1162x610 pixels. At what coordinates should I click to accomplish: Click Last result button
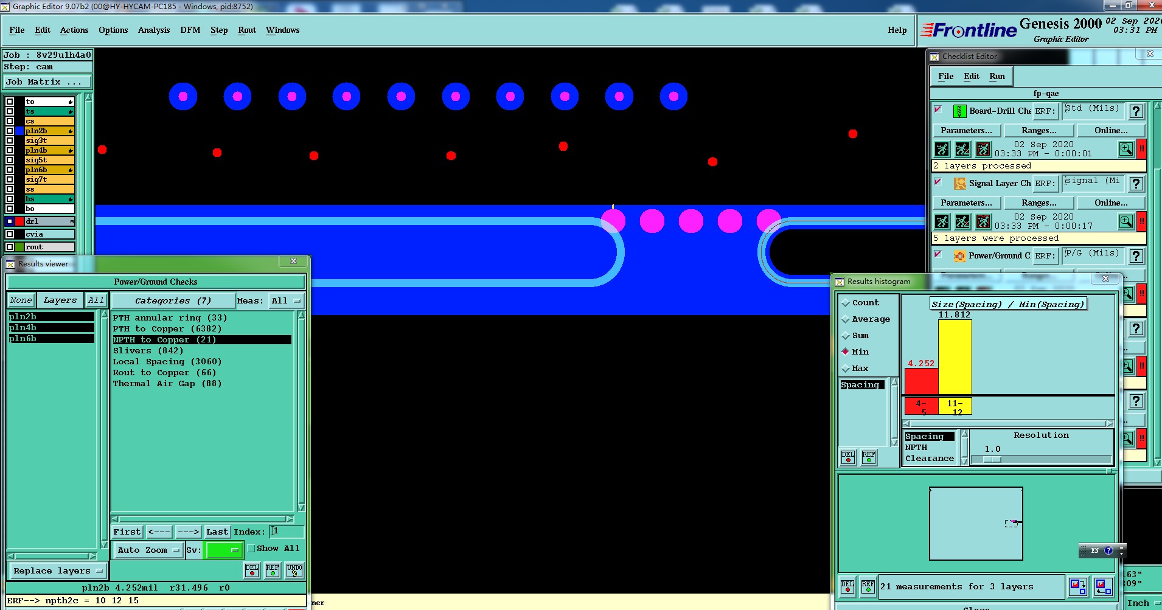217,532
